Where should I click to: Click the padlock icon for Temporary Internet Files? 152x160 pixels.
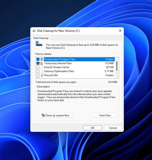point(42,63)
